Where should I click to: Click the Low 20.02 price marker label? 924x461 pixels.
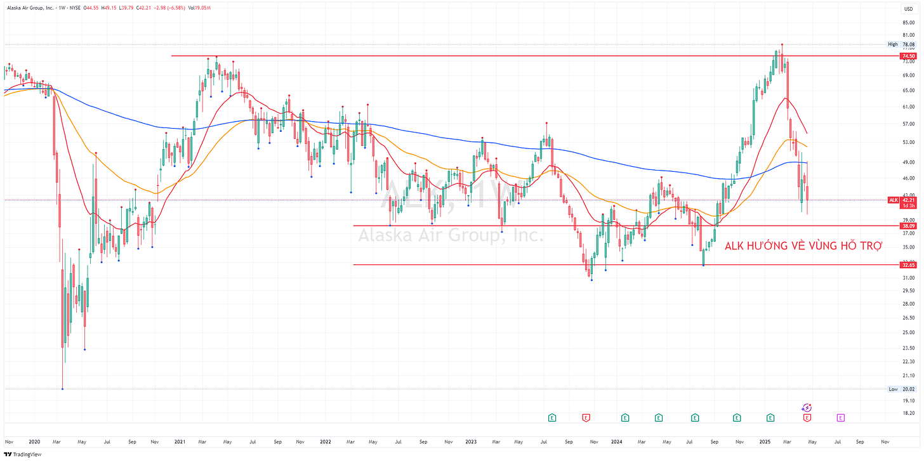click(902, 389)
